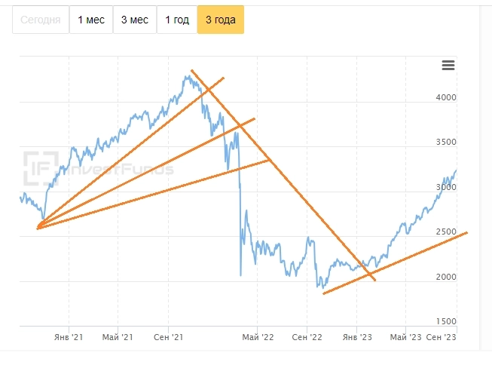
Task: Click the highlighted 3 года button
Action: (221, 20)
